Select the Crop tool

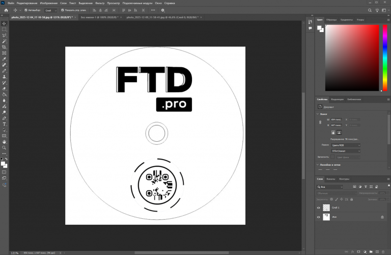pyautogui.click(x=4, y=47)
